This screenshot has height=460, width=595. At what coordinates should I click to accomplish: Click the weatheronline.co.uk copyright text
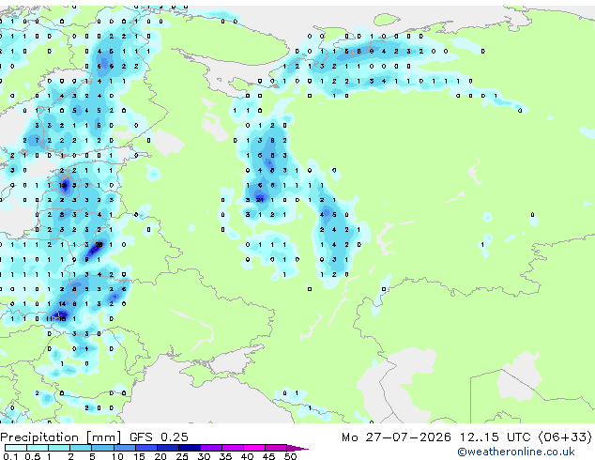tap(516, 452)
